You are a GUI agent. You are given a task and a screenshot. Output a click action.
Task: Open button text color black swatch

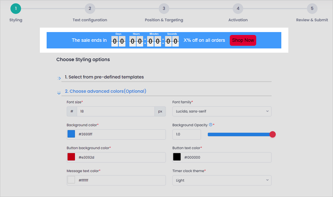177,157
